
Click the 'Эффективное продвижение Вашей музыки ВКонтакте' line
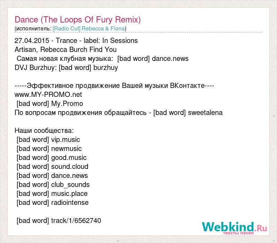point(114,85)
